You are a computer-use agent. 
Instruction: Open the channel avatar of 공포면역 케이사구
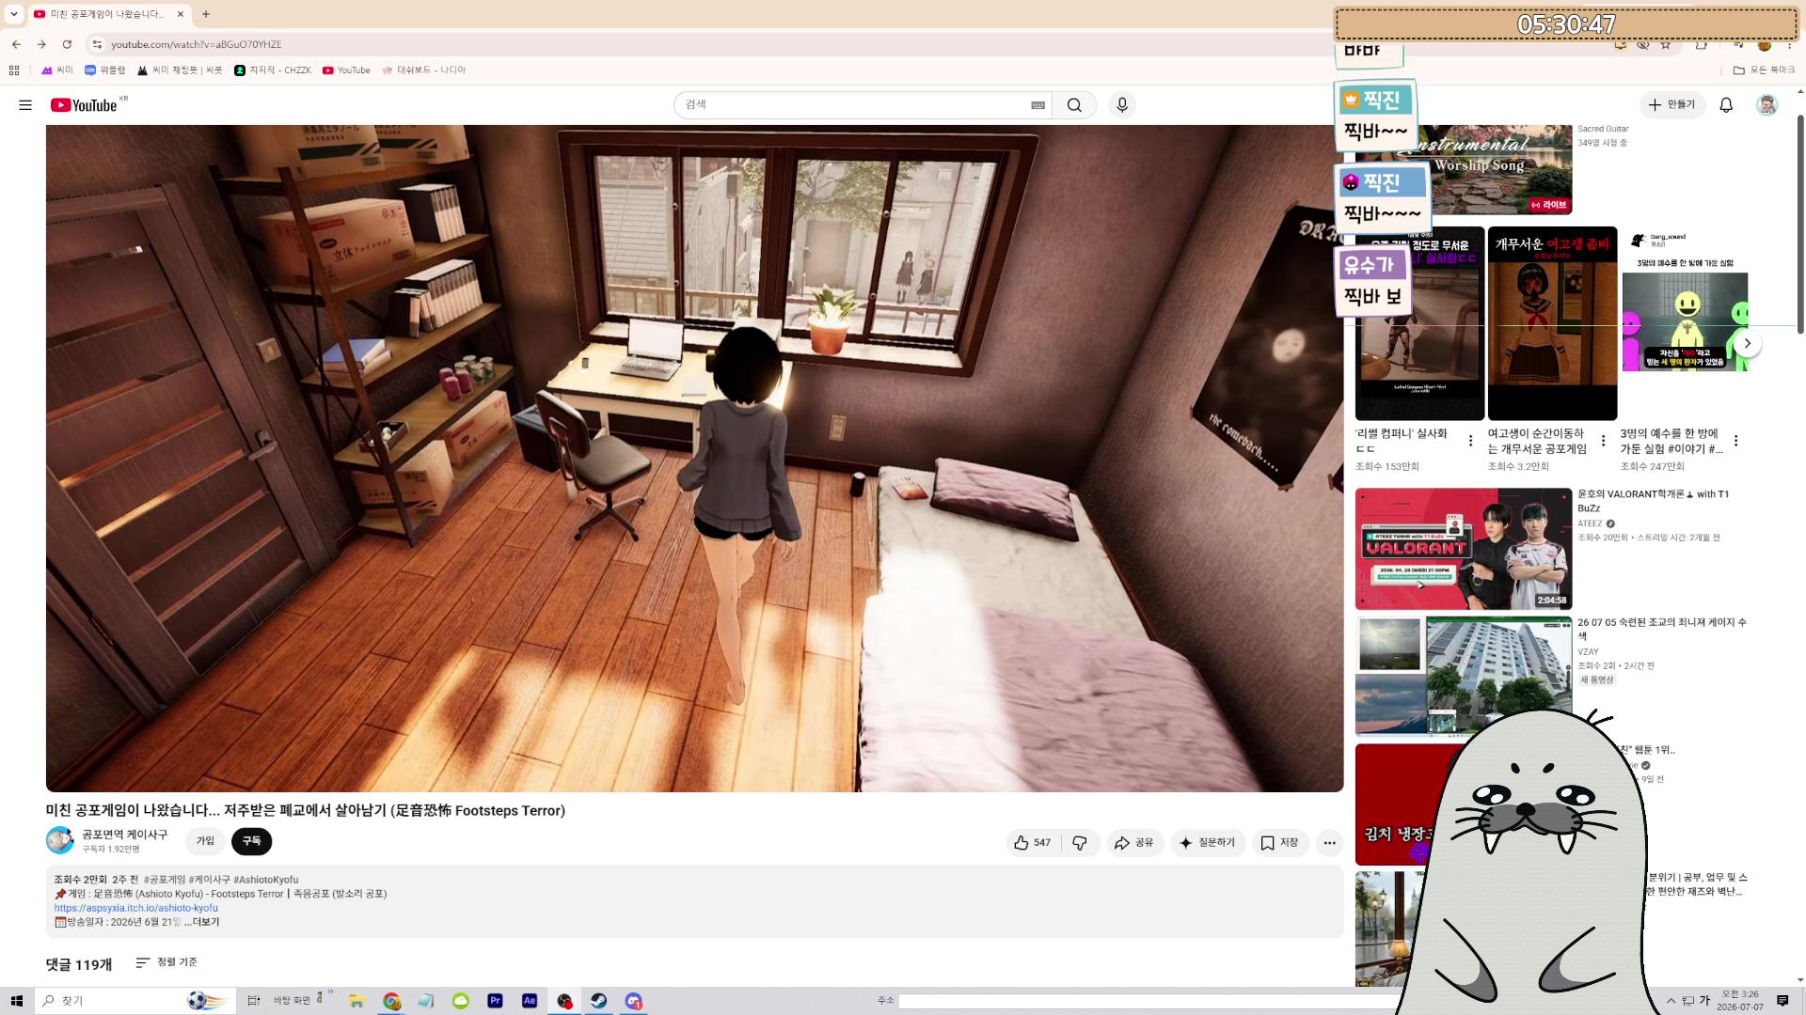coord(60,840)
